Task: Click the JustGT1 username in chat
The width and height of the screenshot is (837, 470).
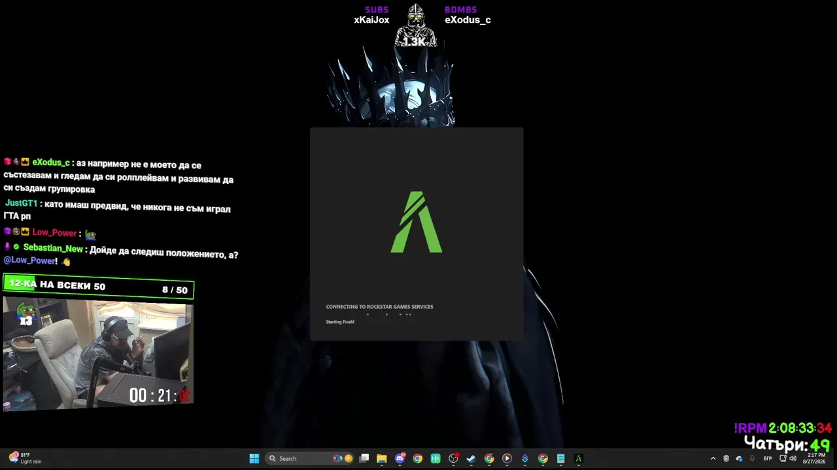Action: [21, 204]
